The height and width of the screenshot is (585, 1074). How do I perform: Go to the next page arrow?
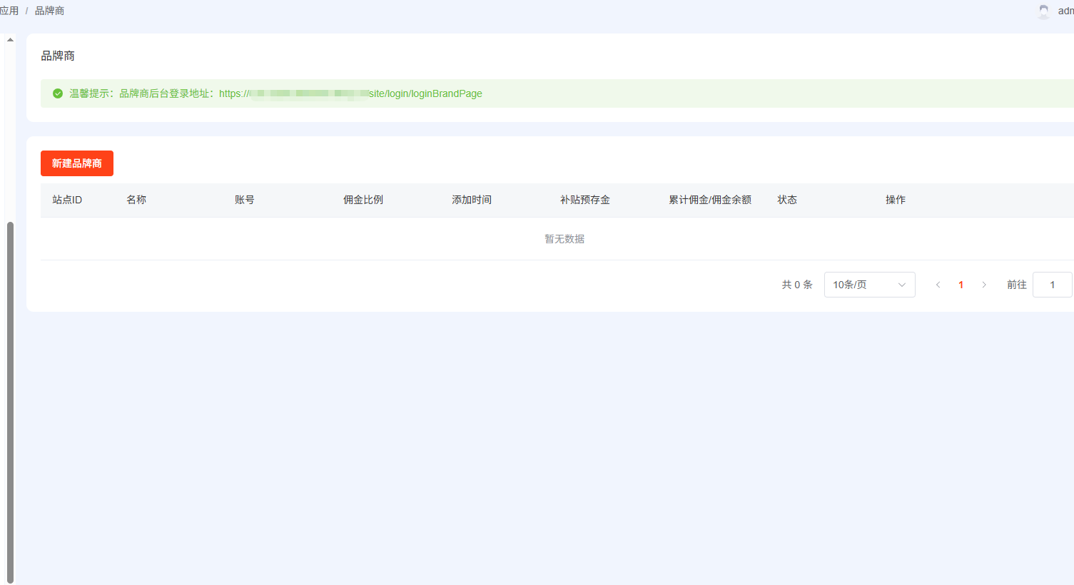click(984, 285)
